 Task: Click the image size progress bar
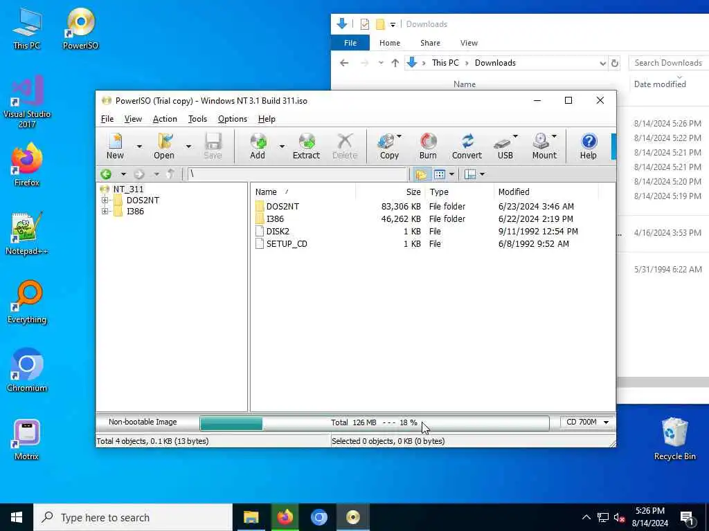[375, 423]
